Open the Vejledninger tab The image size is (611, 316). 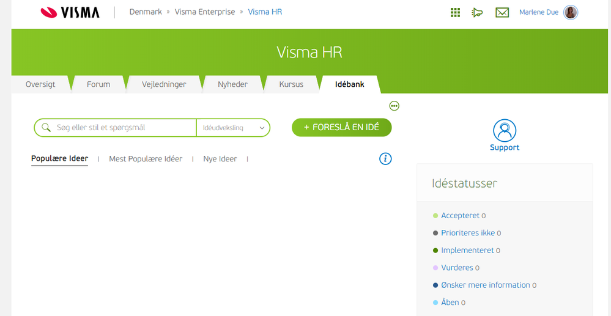pos(164,84)
